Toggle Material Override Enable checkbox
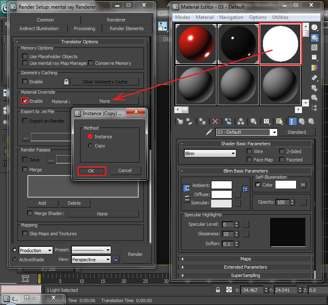The width and height of the screenshot is (328, 305). pyautogui.click(x=25, y=101)
